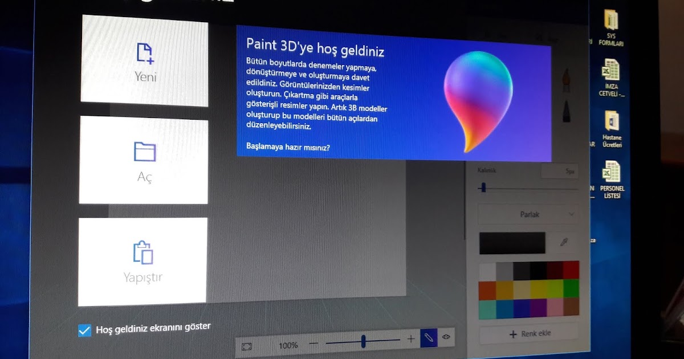Create a new project with the Yeni tile

pos(145,61)
